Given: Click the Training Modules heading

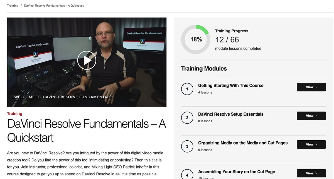Looking at the screenshot, I should (x=204, y=68).
